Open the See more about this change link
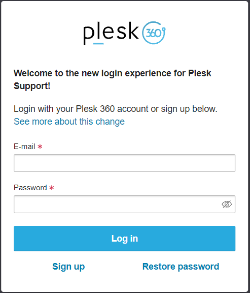Image resolution: width=250 pixels, height=293 pixels. tap(69, 122)
